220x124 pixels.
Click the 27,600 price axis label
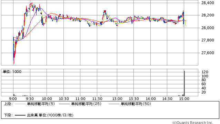(x=208, y=53)
